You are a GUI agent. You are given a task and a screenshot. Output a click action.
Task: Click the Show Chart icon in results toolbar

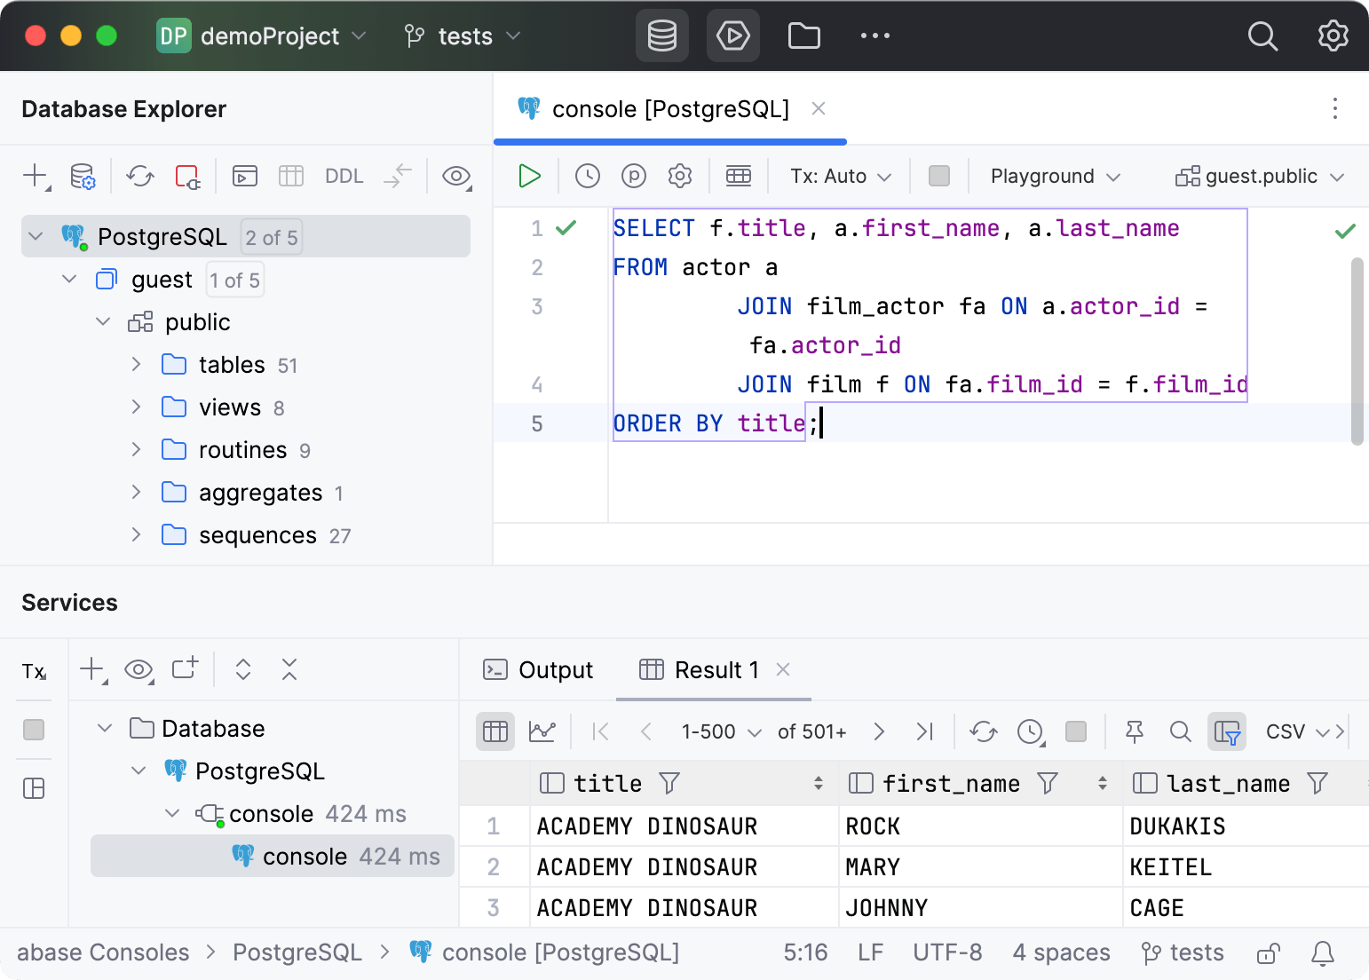[542, 731]
